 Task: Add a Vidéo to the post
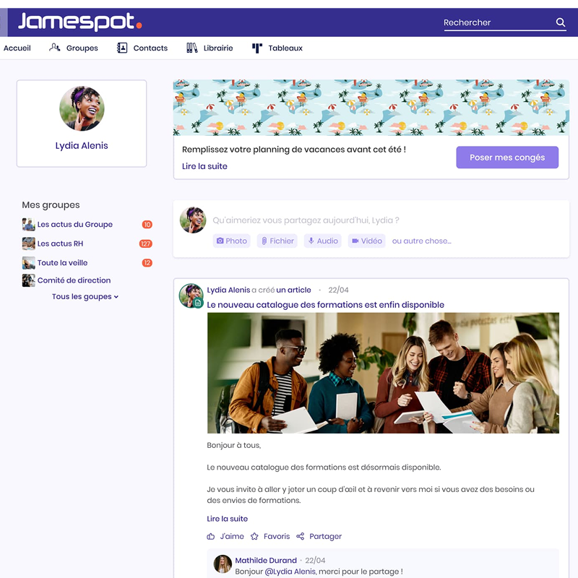pos(367,241)
